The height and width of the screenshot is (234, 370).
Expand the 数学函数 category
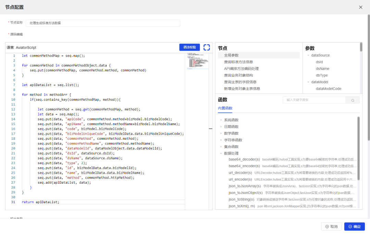[221, 133]
